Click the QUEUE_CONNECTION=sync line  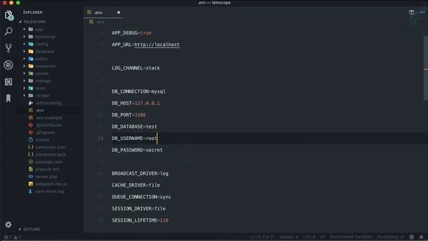tap(141, 197)
